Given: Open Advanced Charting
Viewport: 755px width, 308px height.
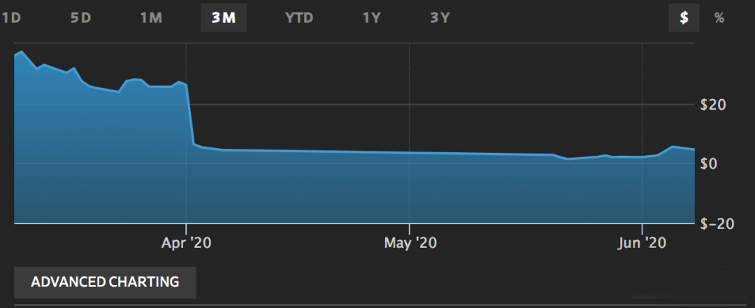Looking at the screenshot, I should 105,282.
